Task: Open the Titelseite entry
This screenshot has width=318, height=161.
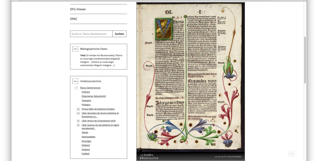Action: click(x=86, y=100)
